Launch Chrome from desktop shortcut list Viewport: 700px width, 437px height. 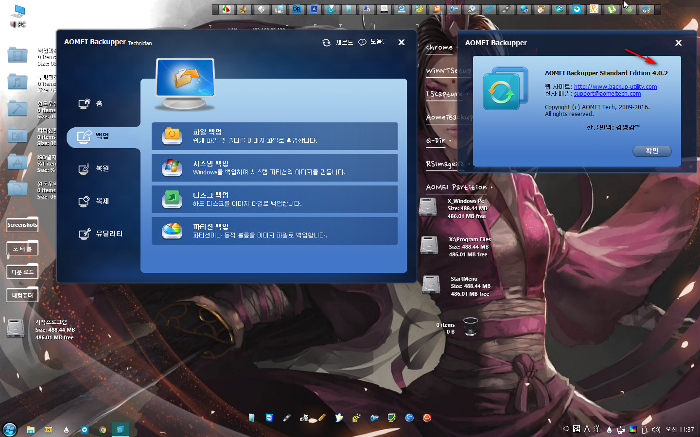[439, 47]
